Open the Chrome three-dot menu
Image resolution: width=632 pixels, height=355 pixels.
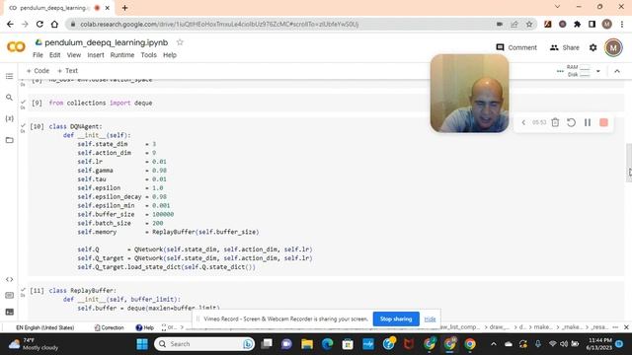(x=622, y=24)
